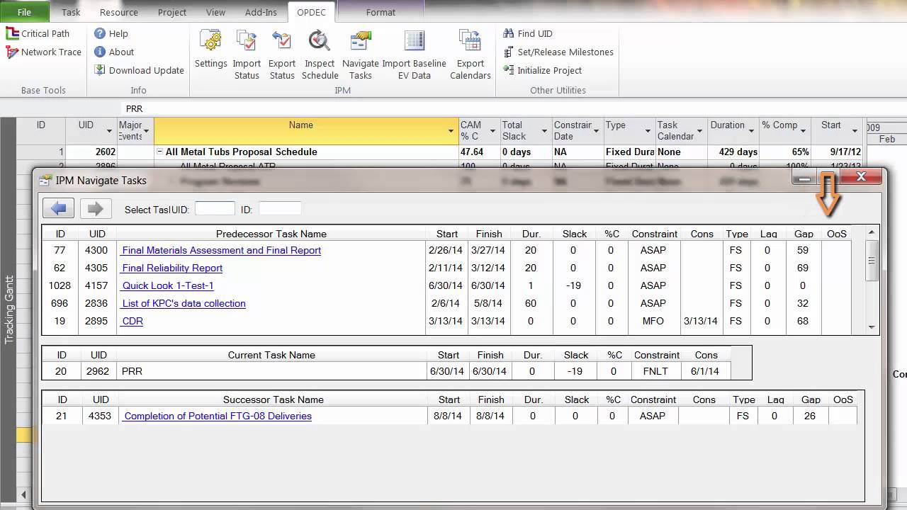The image size is (907, 510).
Task: Open Final Materials Assessment and Final Report link
Action: pos(221,250)
